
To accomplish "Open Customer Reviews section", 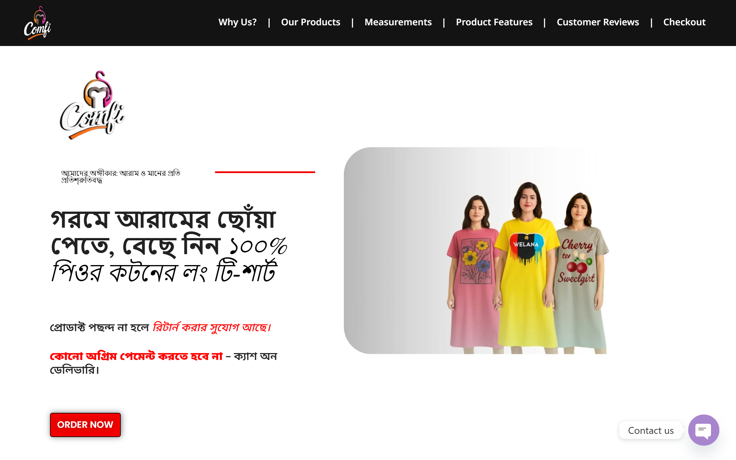I will tap(598, 22).
